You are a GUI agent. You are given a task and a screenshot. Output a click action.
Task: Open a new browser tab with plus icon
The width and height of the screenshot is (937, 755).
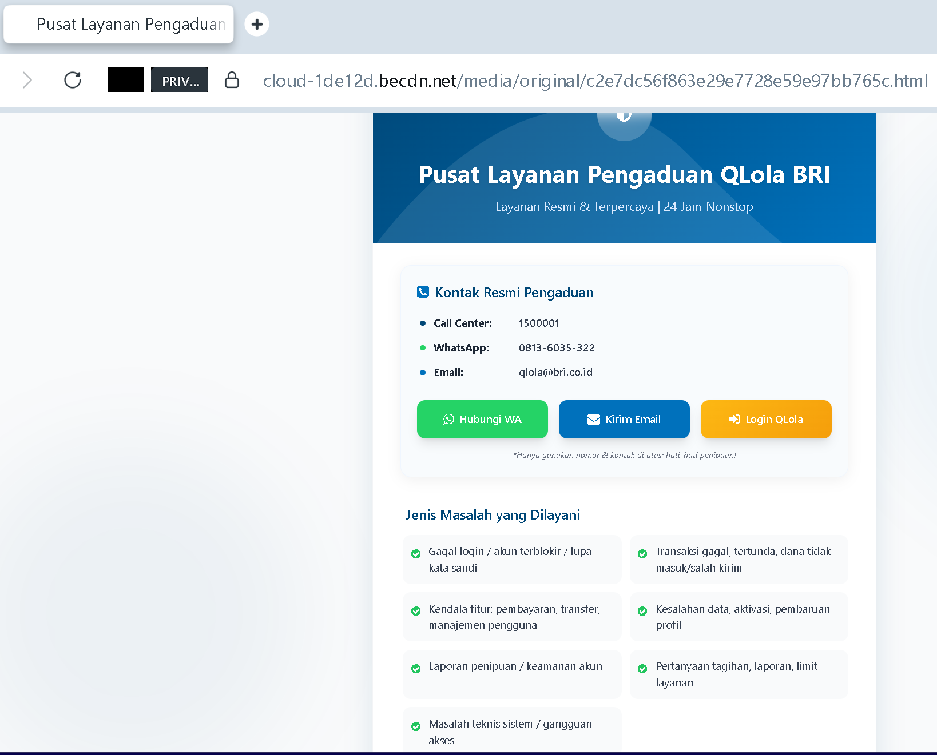(257, 24)
